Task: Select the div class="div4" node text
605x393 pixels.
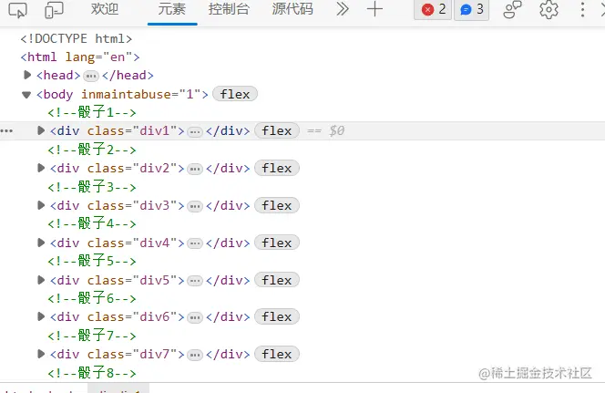Action: pos(118,243)
